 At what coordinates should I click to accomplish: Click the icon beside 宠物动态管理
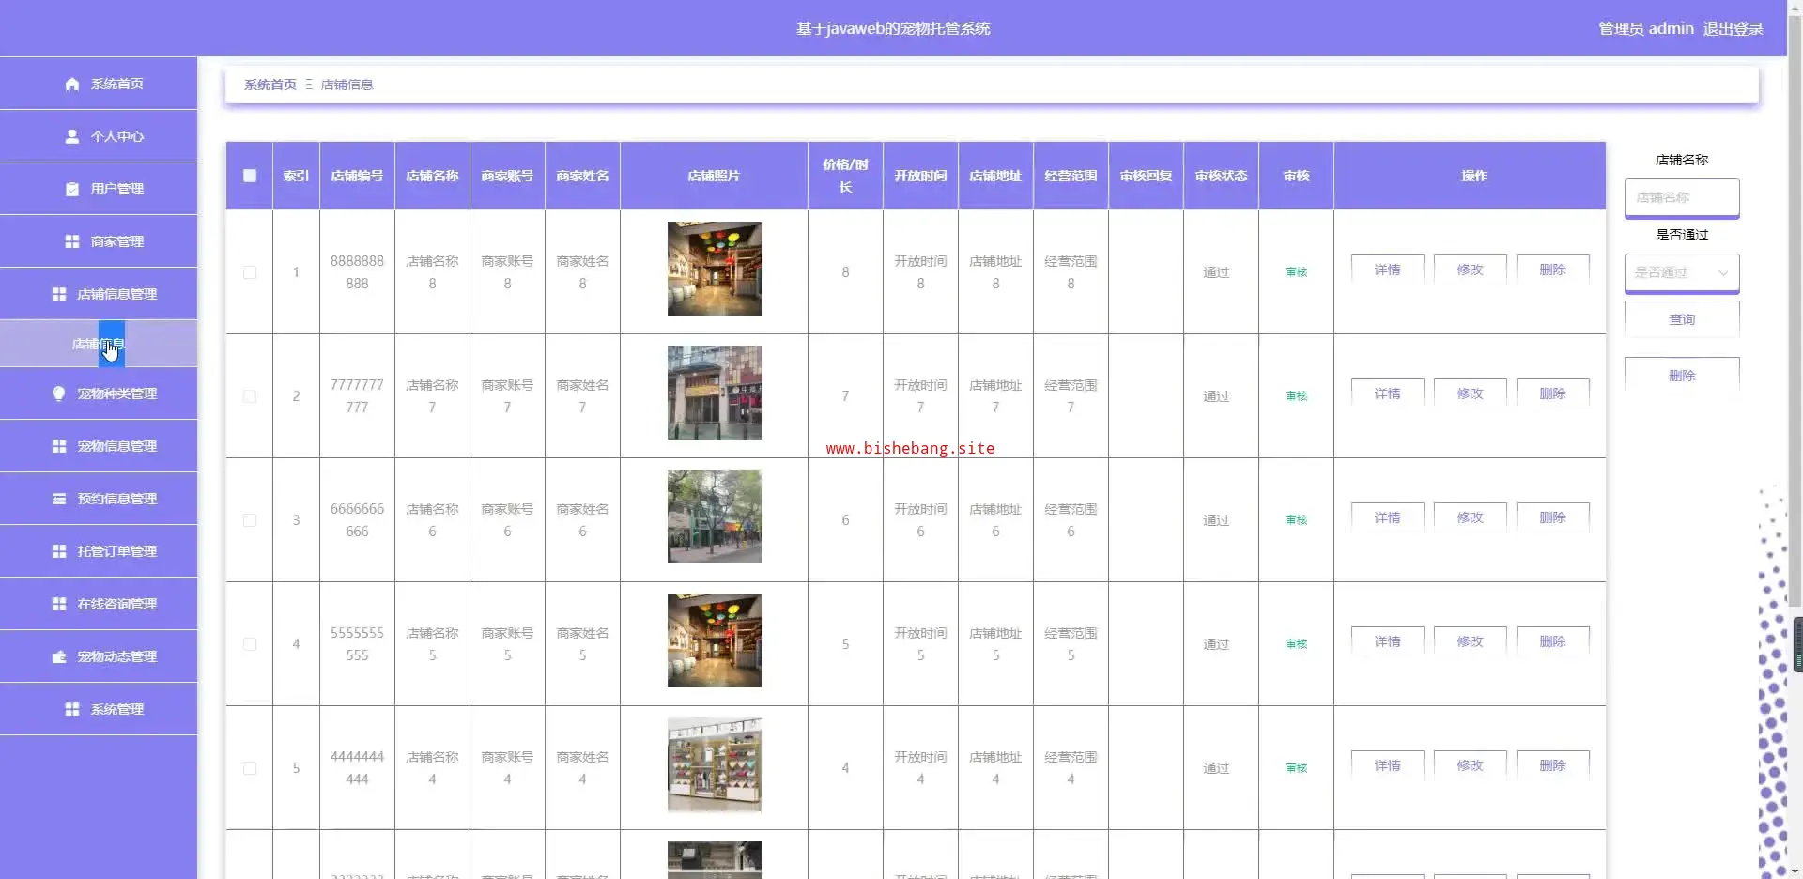tap(59, 656)
